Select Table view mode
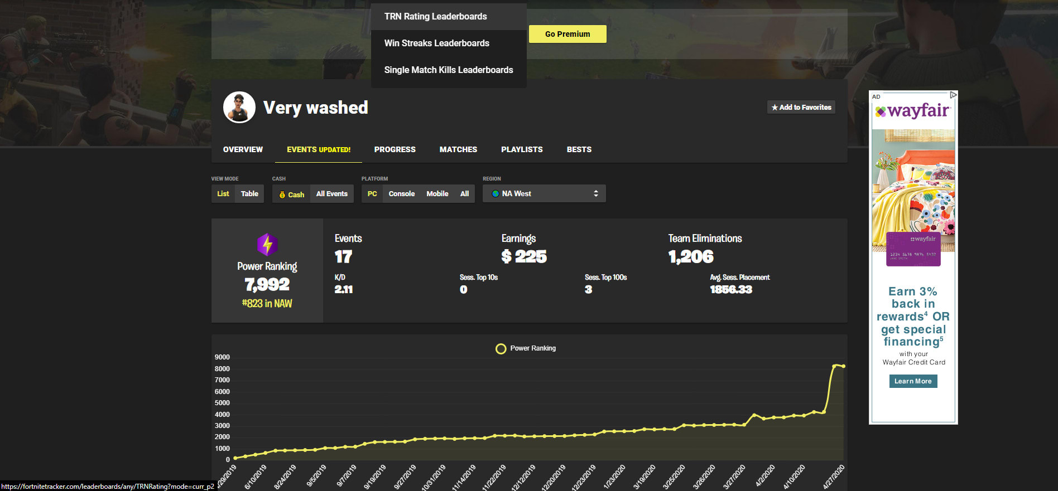The height and width of the screenshot is (491, 1058). (249, 194)
